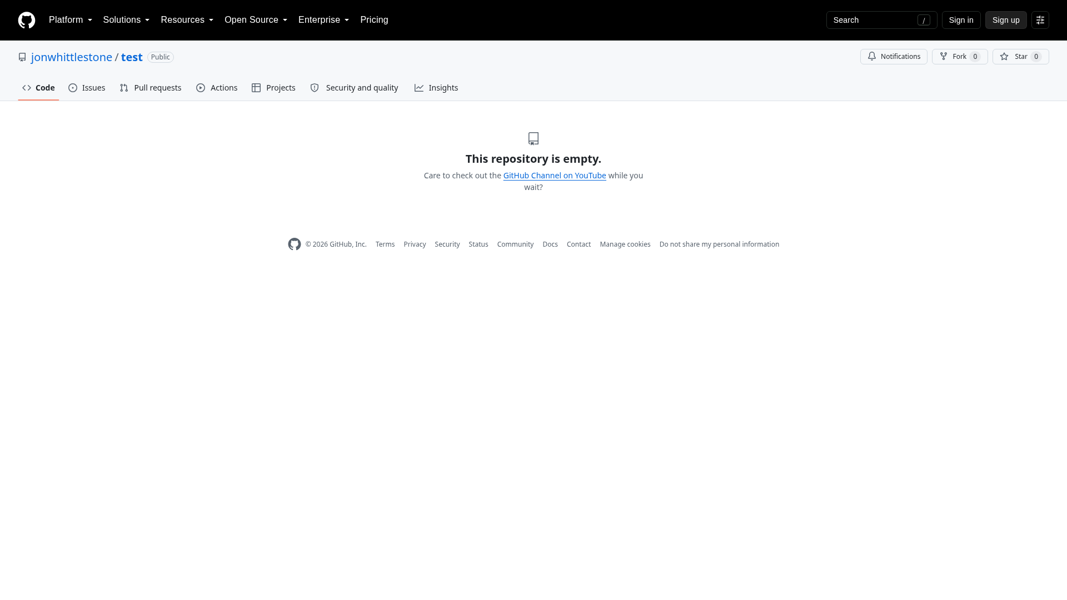Open the Projects tab
Viewport: 1067px width, 600px height.
273,88
